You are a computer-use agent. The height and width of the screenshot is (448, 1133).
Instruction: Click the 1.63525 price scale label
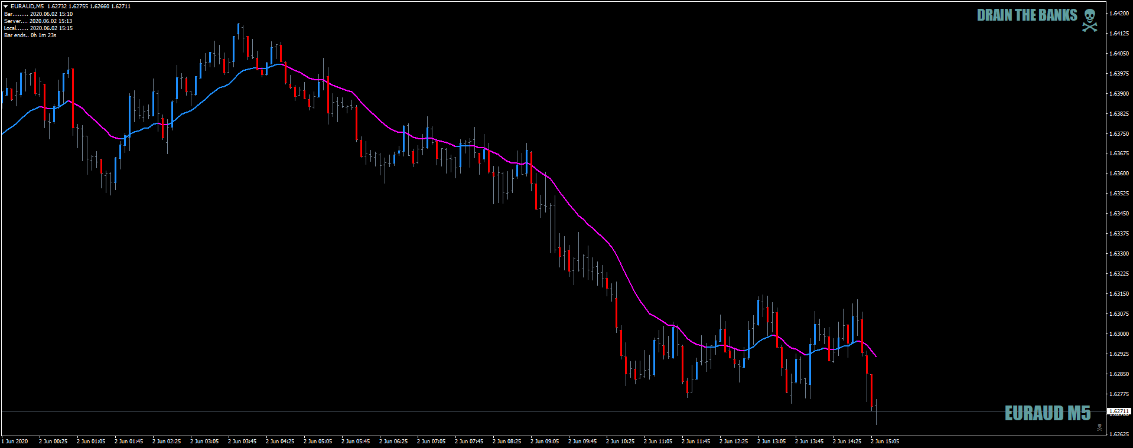click(x=1119, y=193)
